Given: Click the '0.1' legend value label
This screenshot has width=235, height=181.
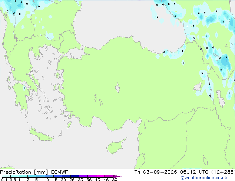Looking at the screenshot, I should pos(4,180).
